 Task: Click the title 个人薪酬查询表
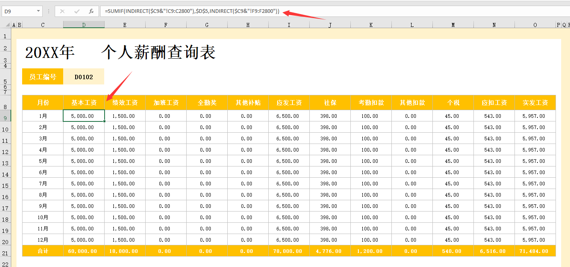(158, 53)
